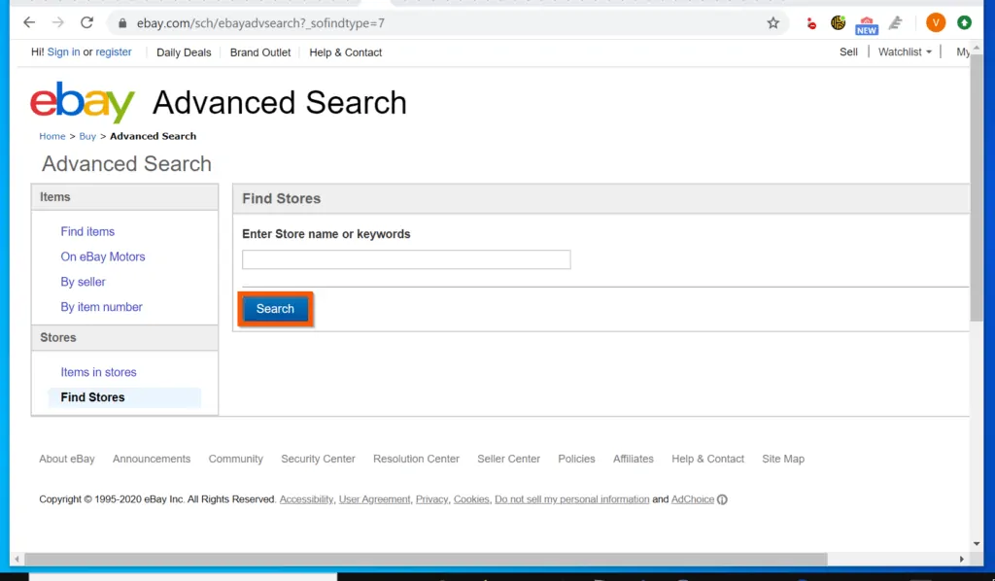Open the Sell page
The width and height of the screenshot is (995, 581).
pos(848,52)
